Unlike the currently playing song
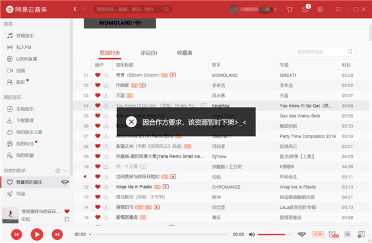 67,211
